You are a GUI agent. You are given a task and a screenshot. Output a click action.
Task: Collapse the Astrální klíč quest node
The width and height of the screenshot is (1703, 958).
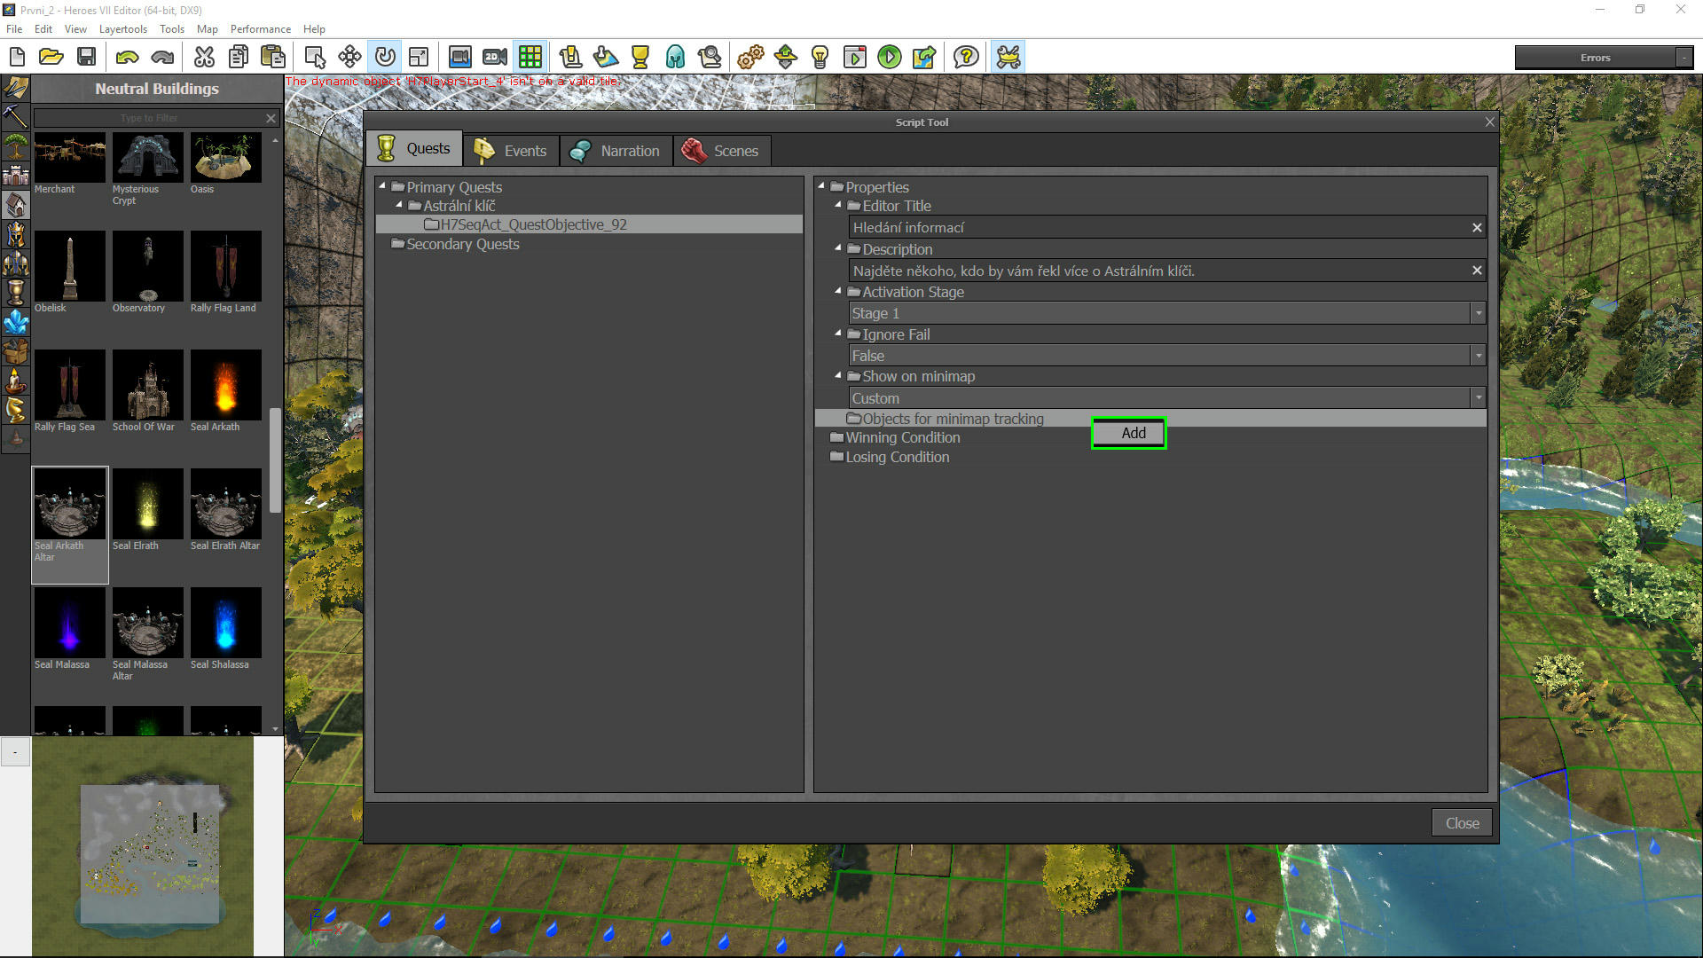tap(399, 205)
